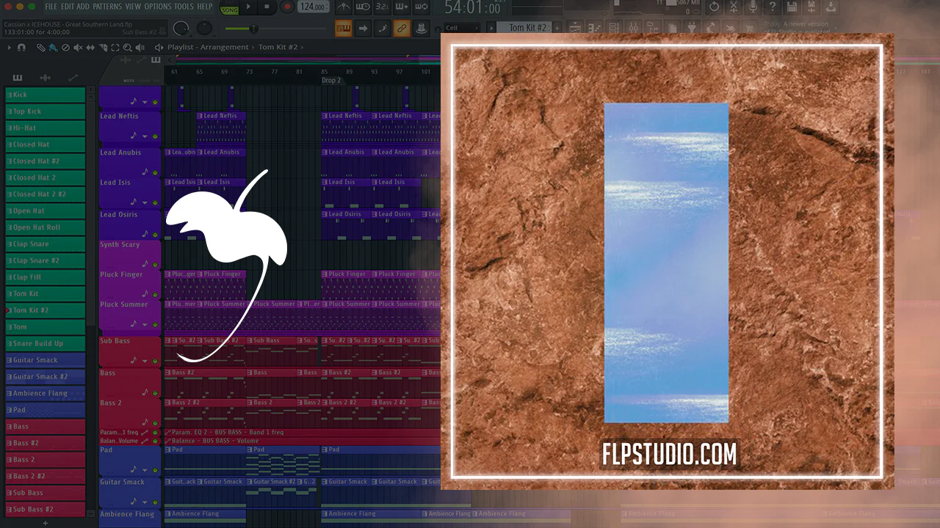Image resolution: width=940 pixels, height=528 pixels.
Task: Select the Delete tool in Playlist
Action: pos(66,48)
